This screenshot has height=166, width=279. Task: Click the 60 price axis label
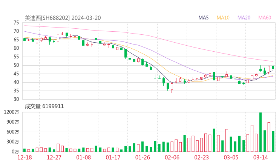(16, 48)
